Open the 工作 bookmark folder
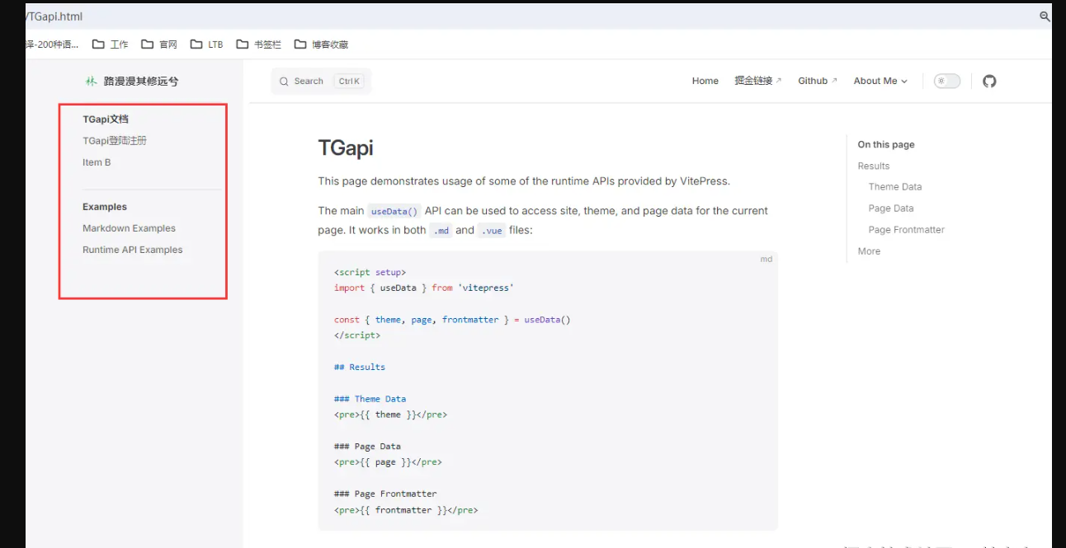 (110, 44)
